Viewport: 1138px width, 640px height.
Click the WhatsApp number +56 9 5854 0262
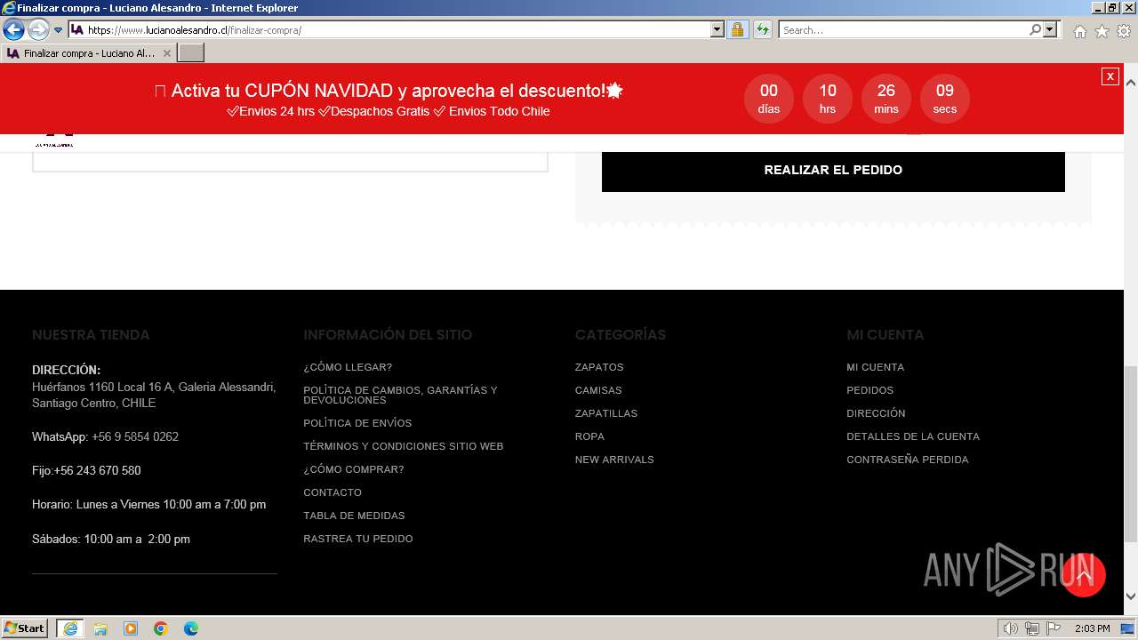[x=135, y=436]
